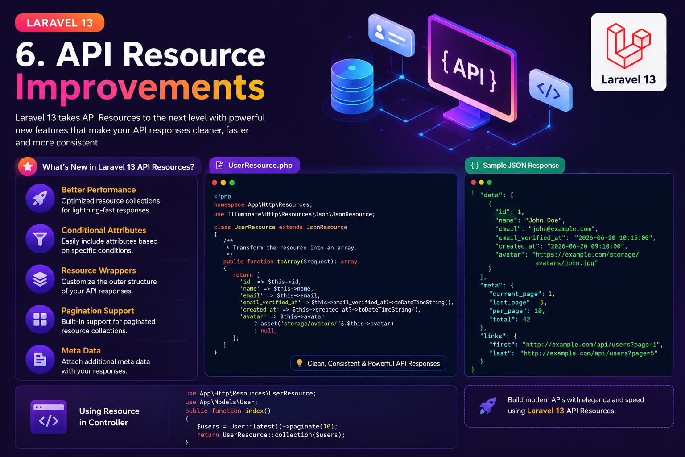The image size is (685, 457).
Task: Click the 'created_at' code line in PHP
Action: (330, 310)
